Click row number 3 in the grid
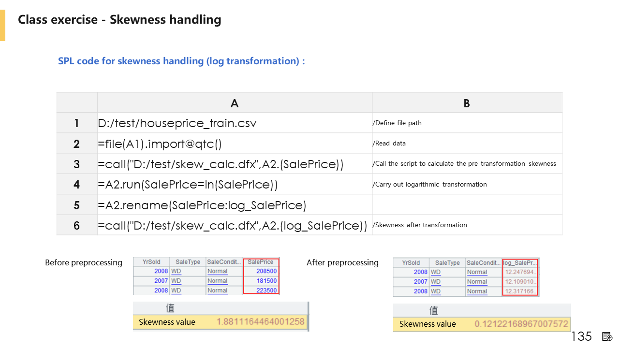Viewport: 619px width, 348px height. click(x=76, y=164)
